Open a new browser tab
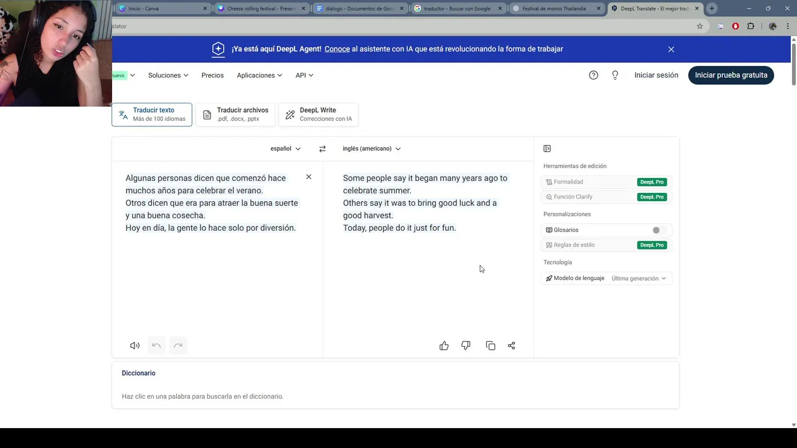Screen dimensions: 797x448 (x=712, y=9)
